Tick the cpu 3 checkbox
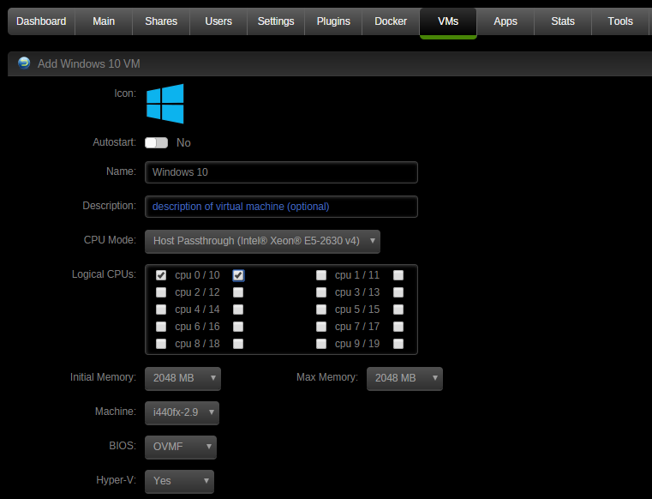The image size is (652, 499). pyautogui.click(x=321, y=292)
